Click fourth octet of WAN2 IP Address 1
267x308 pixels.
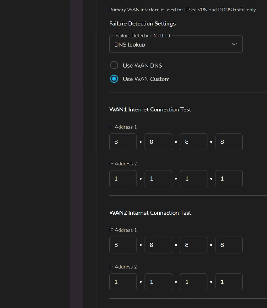[229, 245]
